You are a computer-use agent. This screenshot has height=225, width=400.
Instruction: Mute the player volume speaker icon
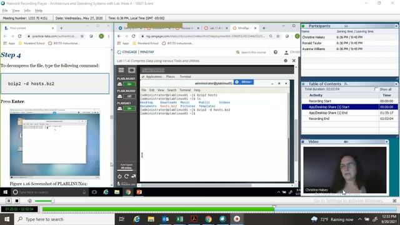[29, 201]
